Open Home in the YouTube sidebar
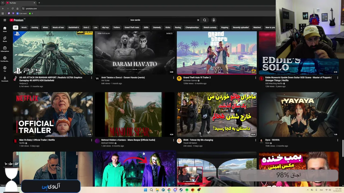Image resolution: width=344 pixels, height=193 pixels. tap(5, 29)
